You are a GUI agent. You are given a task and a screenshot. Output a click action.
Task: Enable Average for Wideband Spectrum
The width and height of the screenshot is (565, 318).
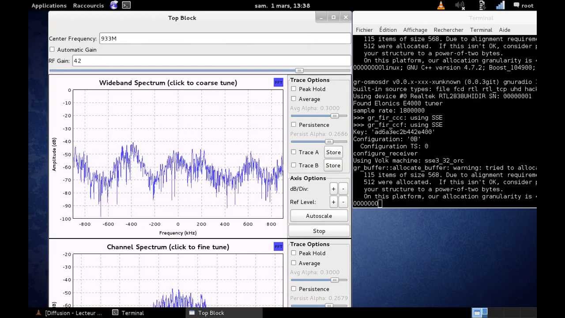(294, 99)
